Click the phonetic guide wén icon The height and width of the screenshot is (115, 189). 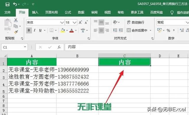(x=83, y=30)
